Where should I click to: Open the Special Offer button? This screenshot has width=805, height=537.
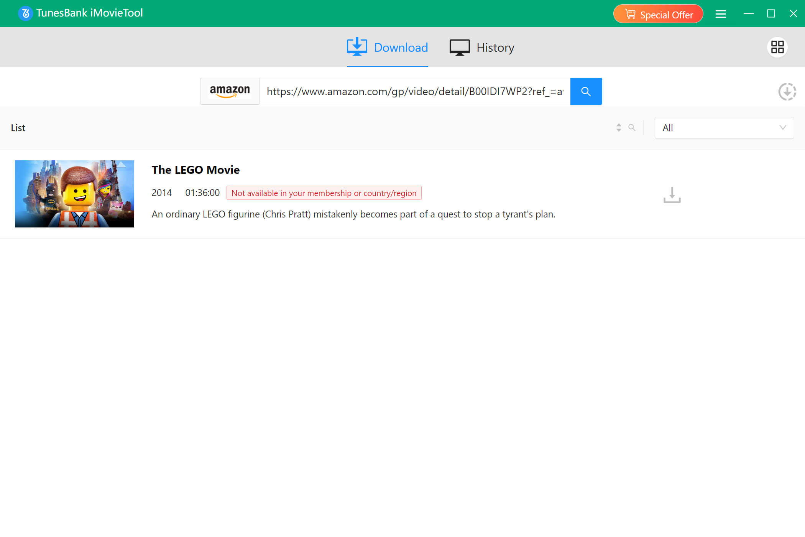pyautogui.click(x=658, y=14)
